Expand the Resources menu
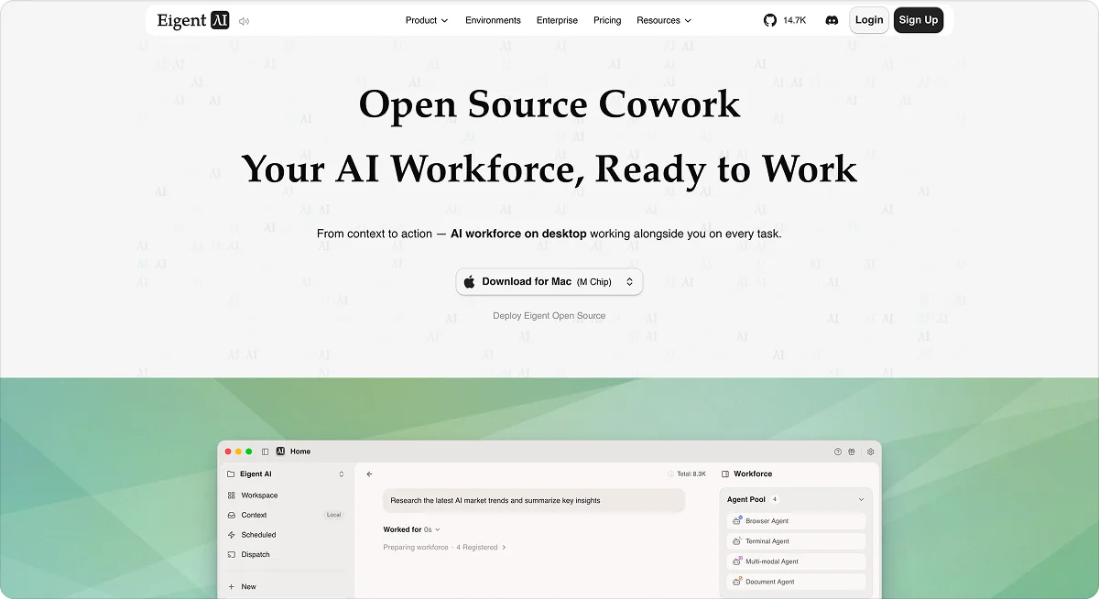 (x=664, y=20)
